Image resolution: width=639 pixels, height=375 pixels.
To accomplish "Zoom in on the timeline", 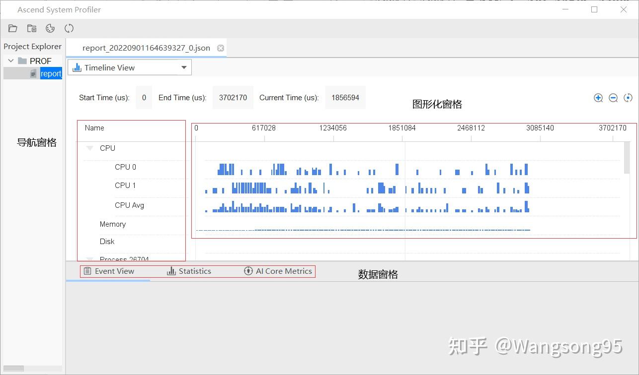I will [598, 98].
